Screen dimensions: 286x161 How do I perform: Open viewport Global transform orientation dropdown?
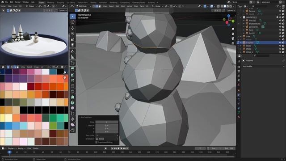pos(158,6)
